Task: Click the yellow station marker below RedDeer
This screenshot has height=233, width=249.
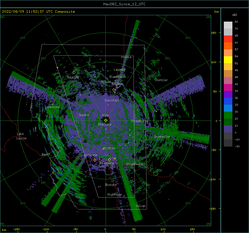Action: (x=114, y=90)
